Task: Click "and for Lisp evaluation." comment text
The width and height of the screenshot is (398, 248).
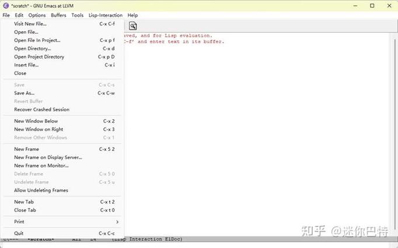Action: (176, 36)
